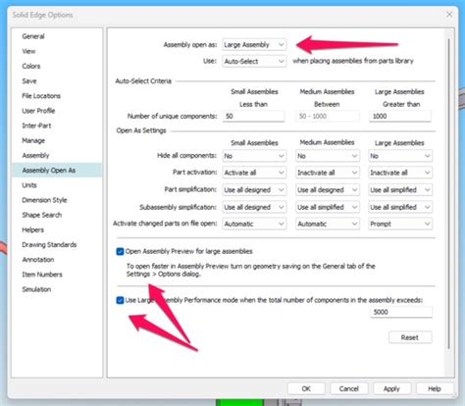The height and width of the screenshot is (406, 465).
Task: Open Part simplification Large Assemblies dropdown
Action: (400, 190)
